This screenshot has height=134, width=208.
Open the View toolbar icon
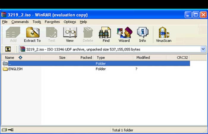[x=70, y=35]
